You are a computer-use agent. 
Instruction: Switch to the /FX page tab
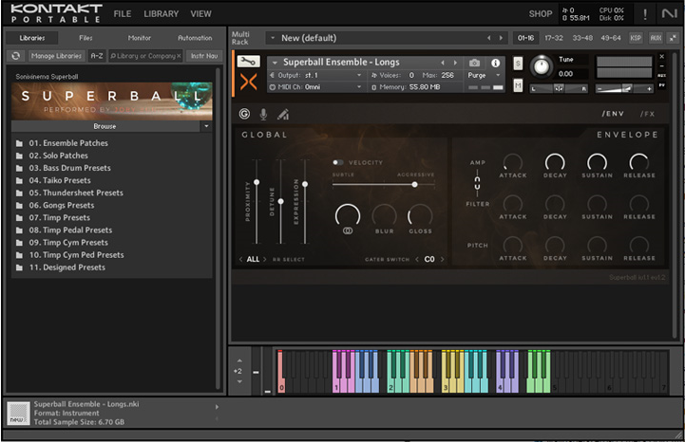click(647, 114)
